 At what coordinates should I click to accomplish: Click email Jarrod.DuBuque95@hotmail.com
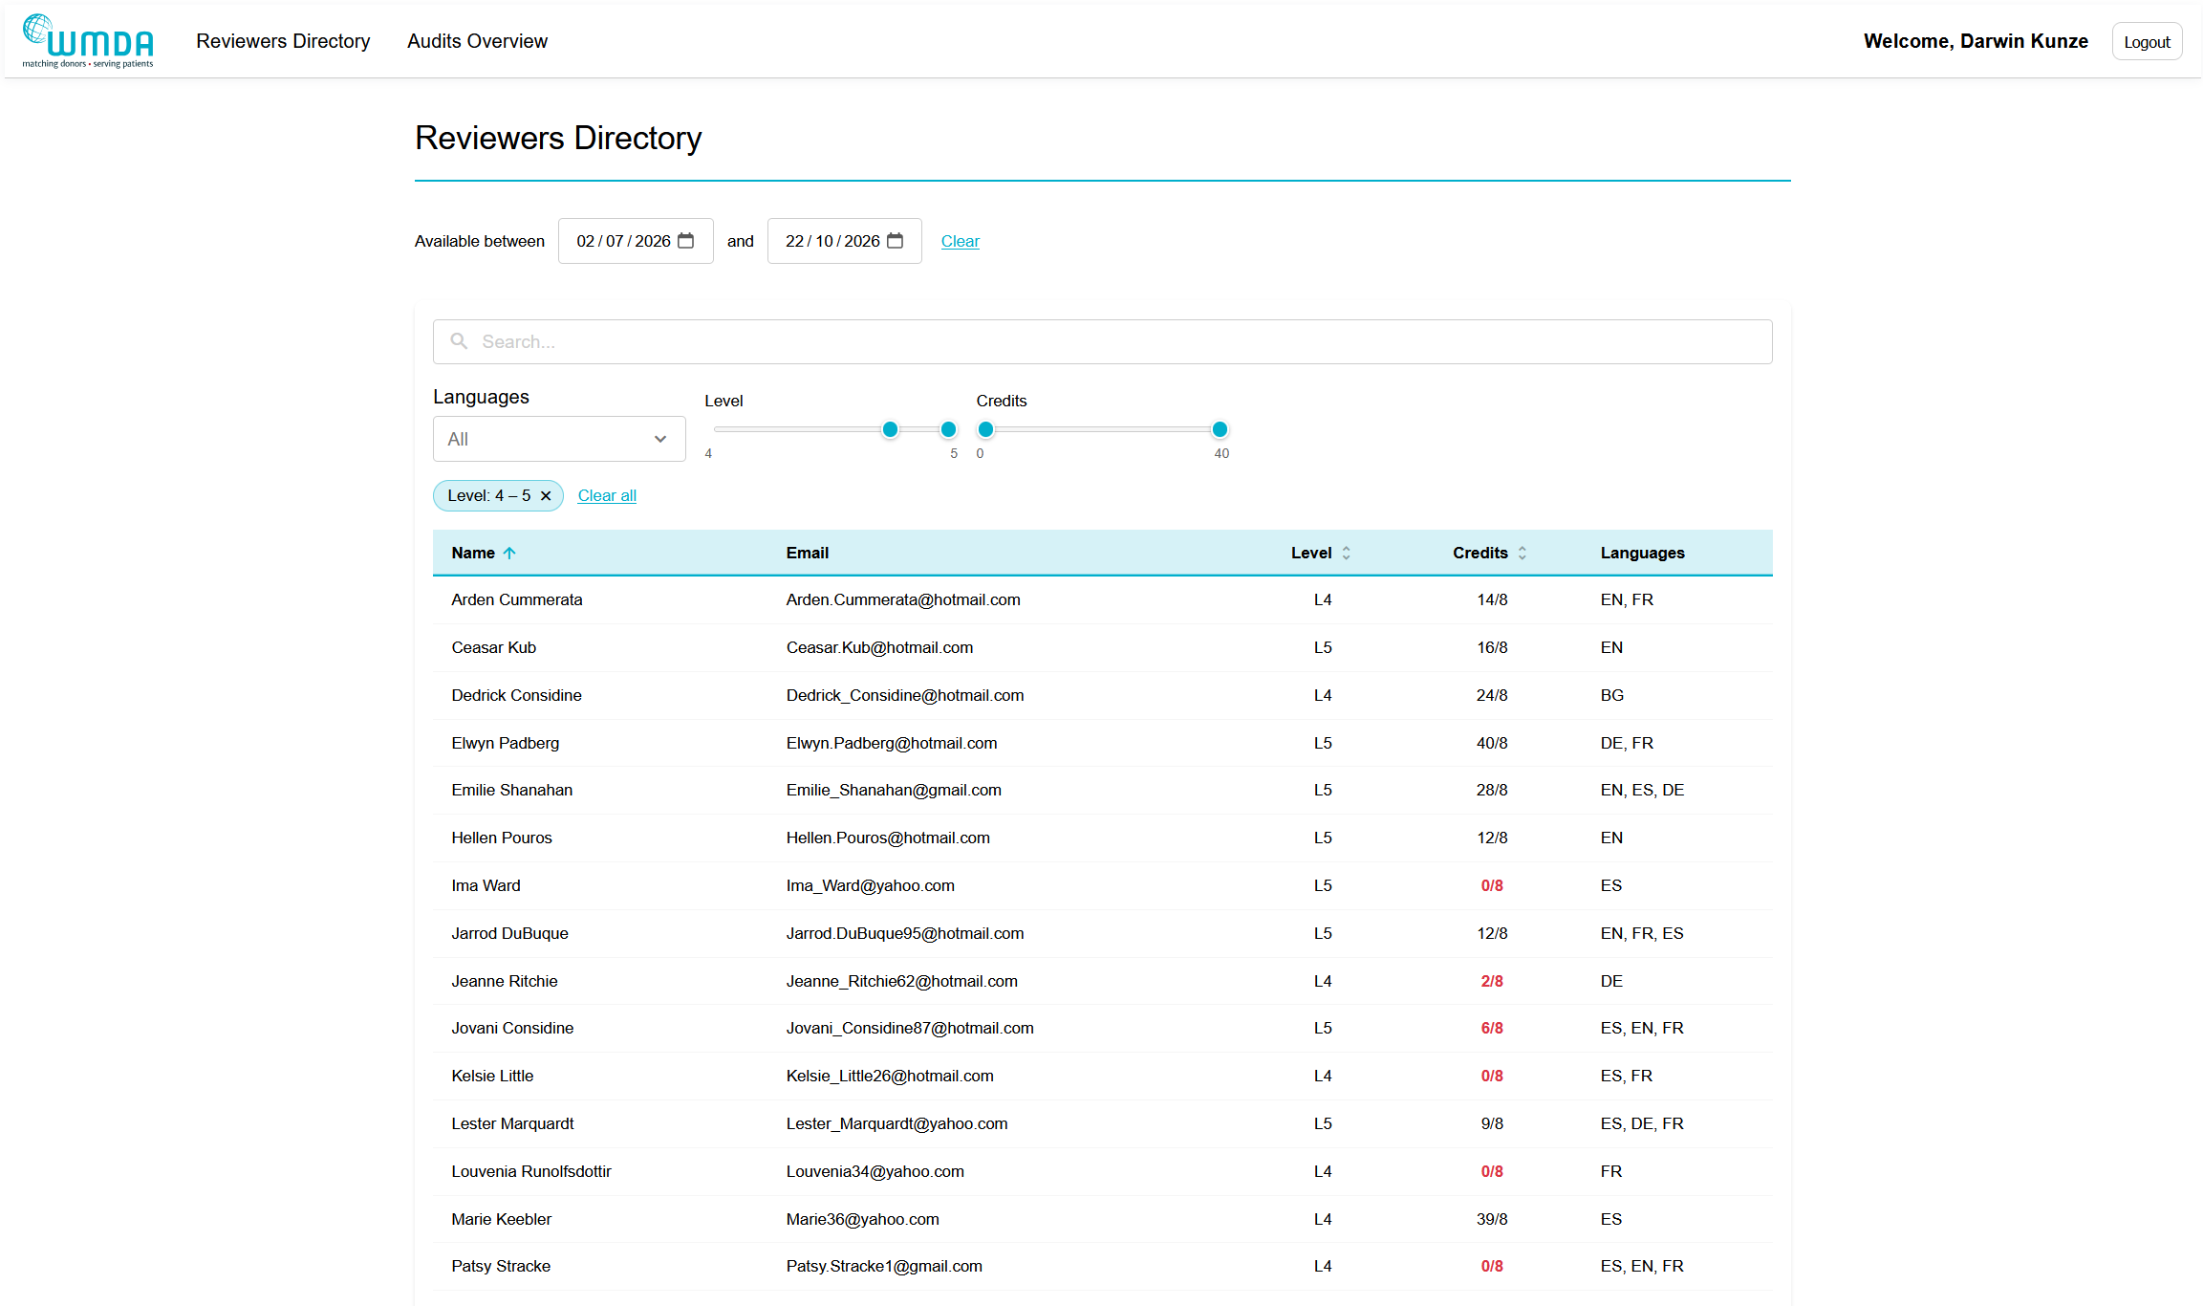pyautogui.click(x=905, y=933)
